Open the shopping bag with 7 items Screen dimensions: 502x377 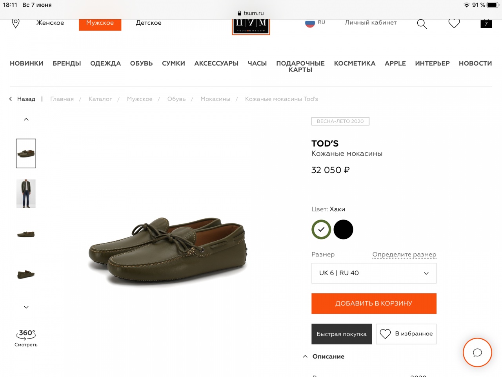486,24
